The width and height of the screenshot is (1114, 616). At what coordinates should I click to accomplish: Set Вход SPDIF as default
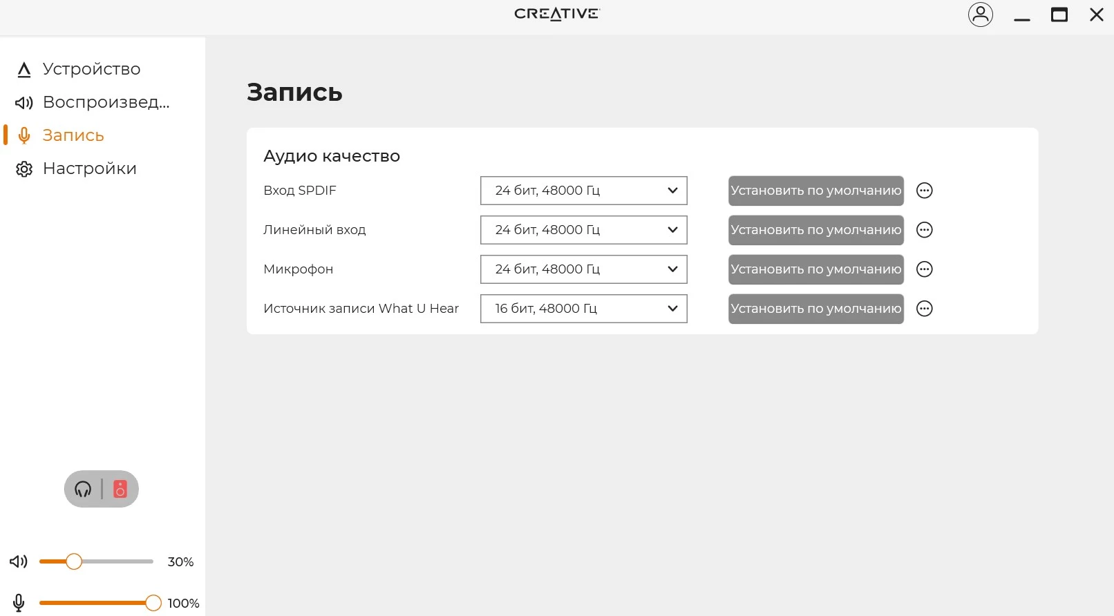[x=816, y=191]
